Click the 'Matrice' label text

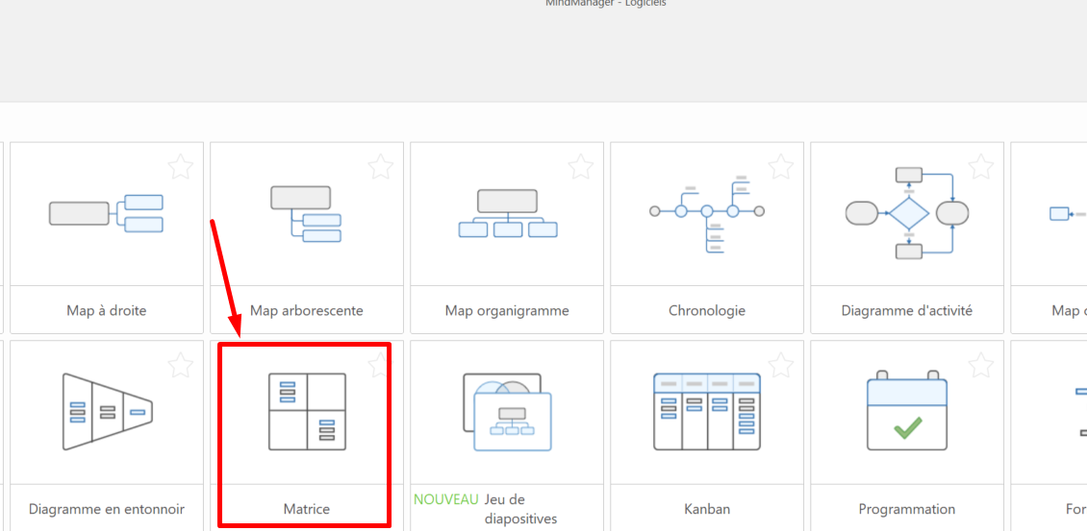(x=306, y=509)
